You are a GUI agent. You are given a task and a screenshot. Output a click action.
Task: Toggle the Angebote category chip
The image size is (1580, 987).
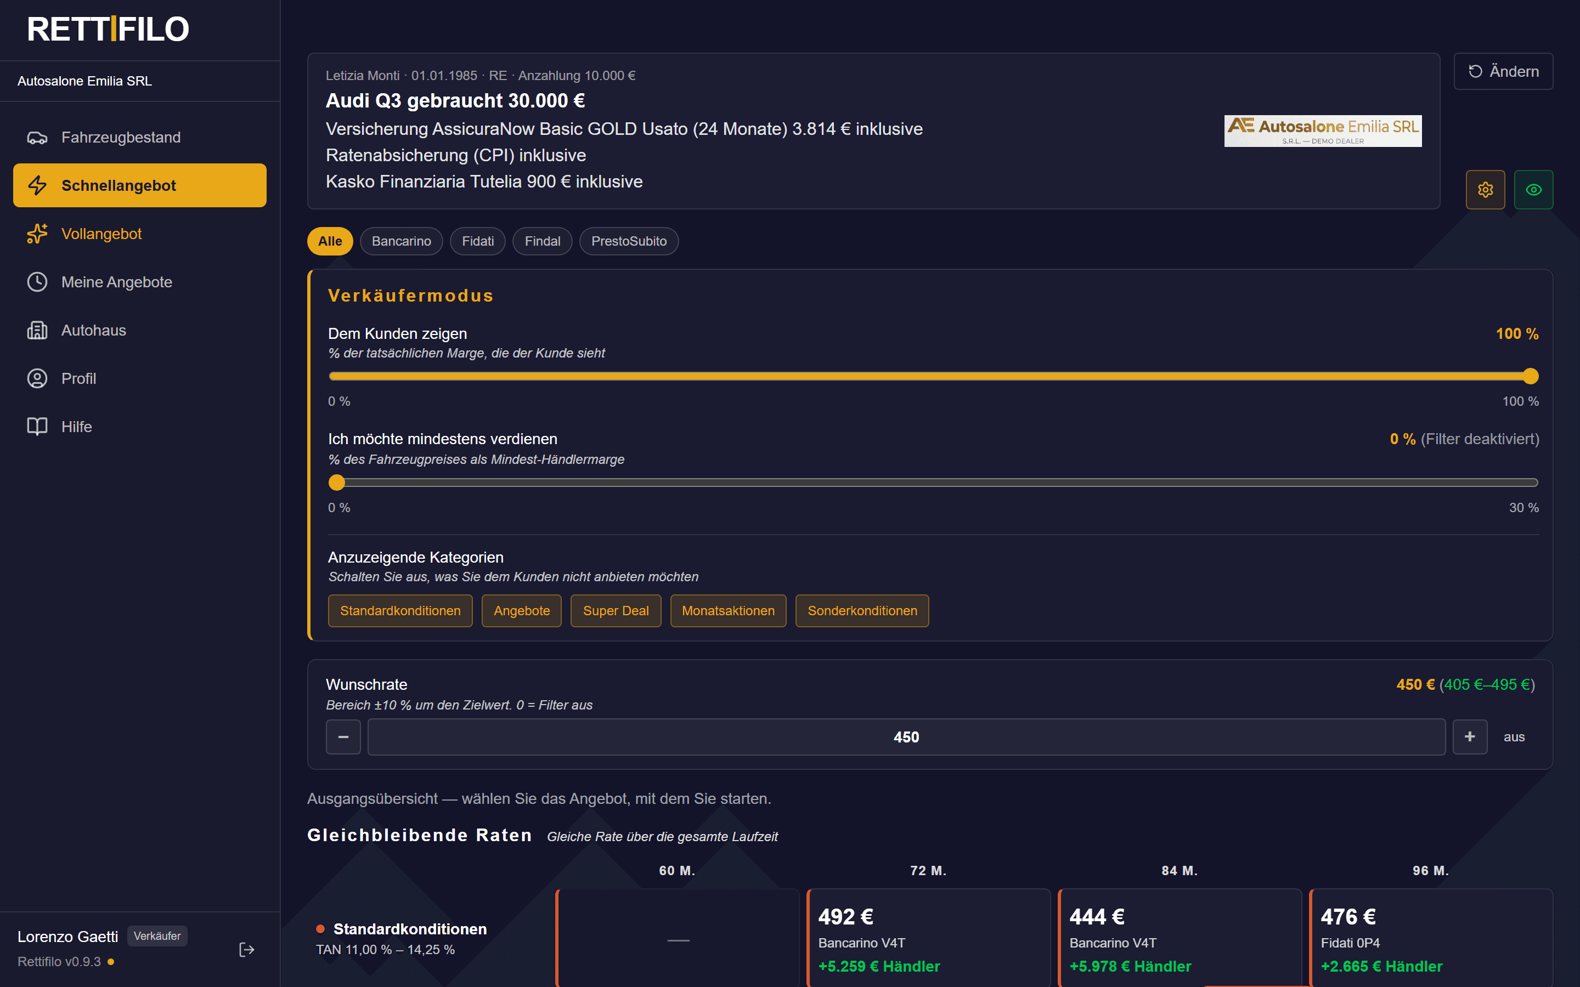pos(522,611)
